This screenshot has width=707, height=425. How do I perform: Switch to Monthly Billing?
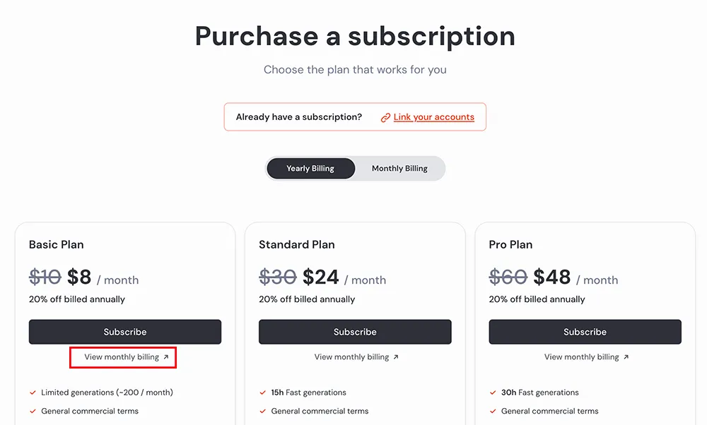399,169
